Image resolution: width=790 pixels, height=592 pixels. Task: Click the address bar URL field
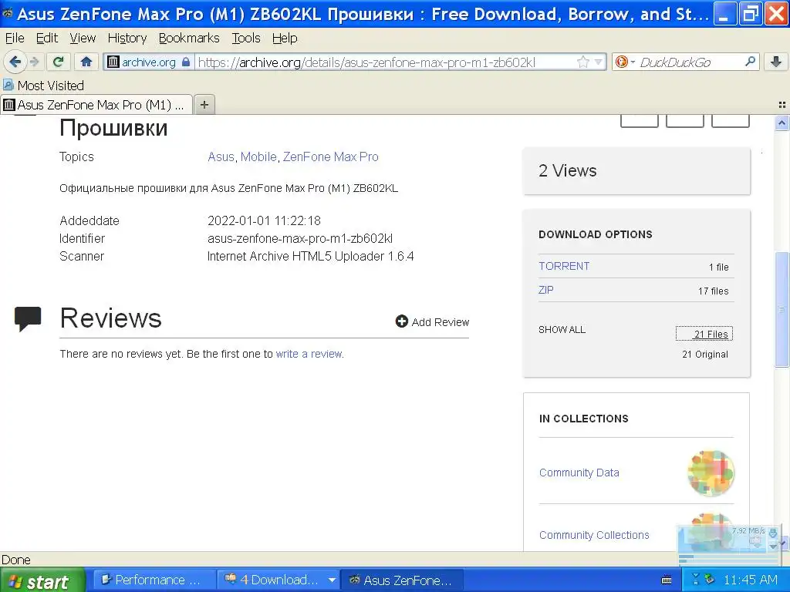pyautogui.click(x=386, y=62)
